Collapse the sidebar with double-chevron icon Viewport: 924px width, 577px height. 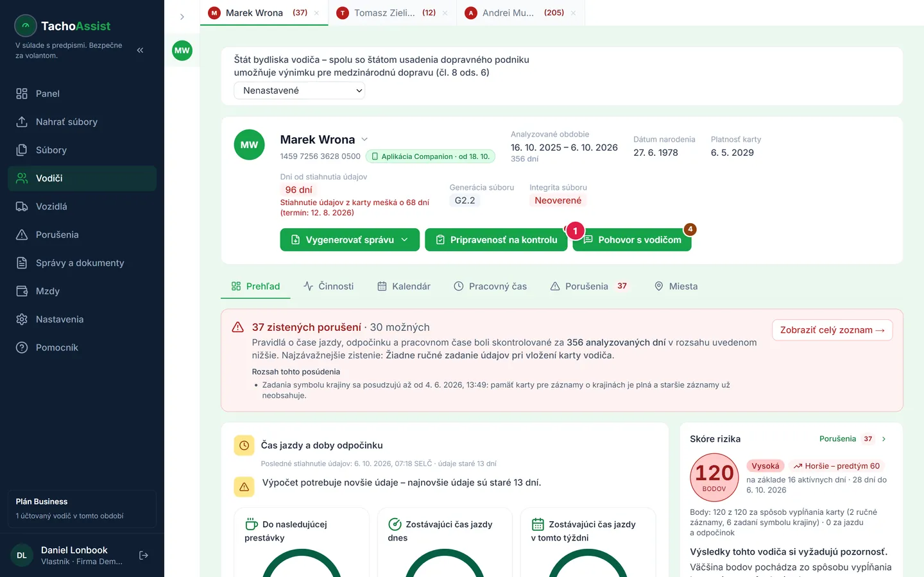click(140, 50)
